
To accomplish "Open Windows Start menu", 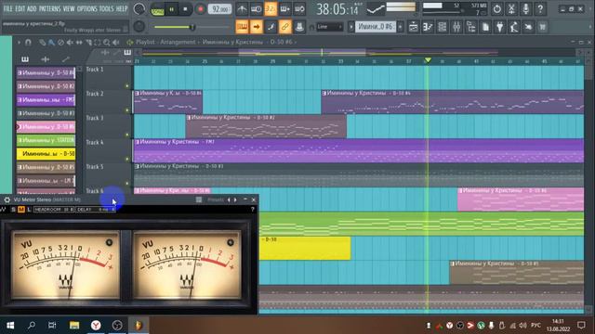I will pos(10,325).
